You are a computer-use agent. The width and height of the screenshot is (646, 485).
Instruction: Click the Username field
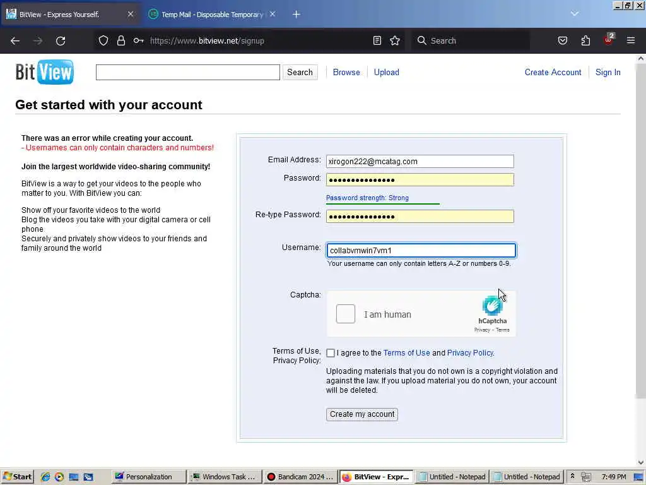[421, 250]
